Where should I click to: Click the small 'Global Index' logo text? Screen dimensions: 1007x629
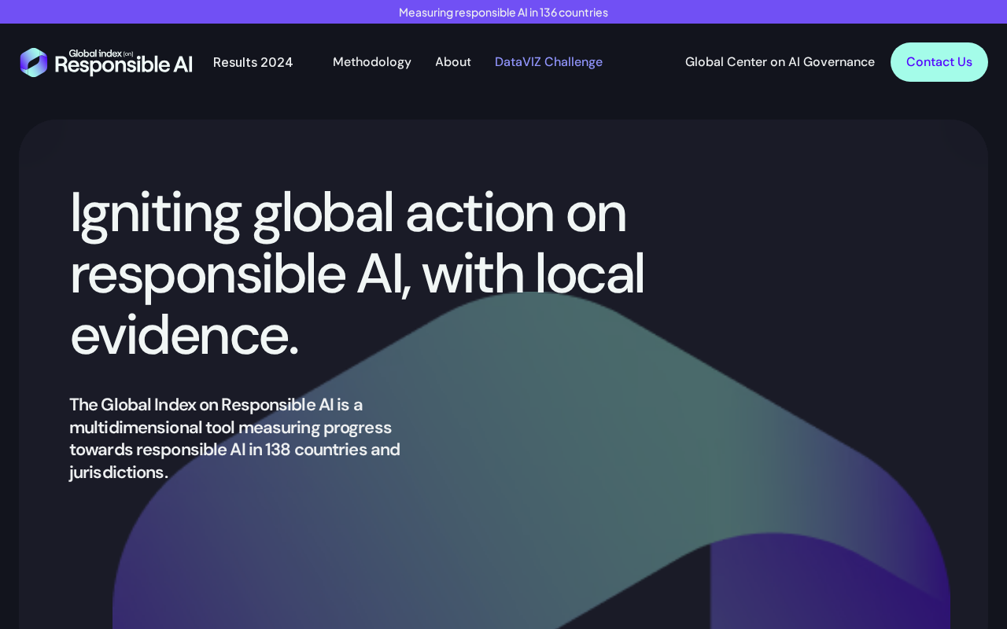pos(95,53)
